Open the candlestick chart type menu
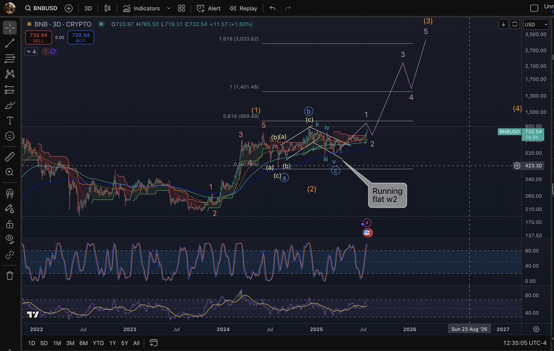 tap(108, 8)
